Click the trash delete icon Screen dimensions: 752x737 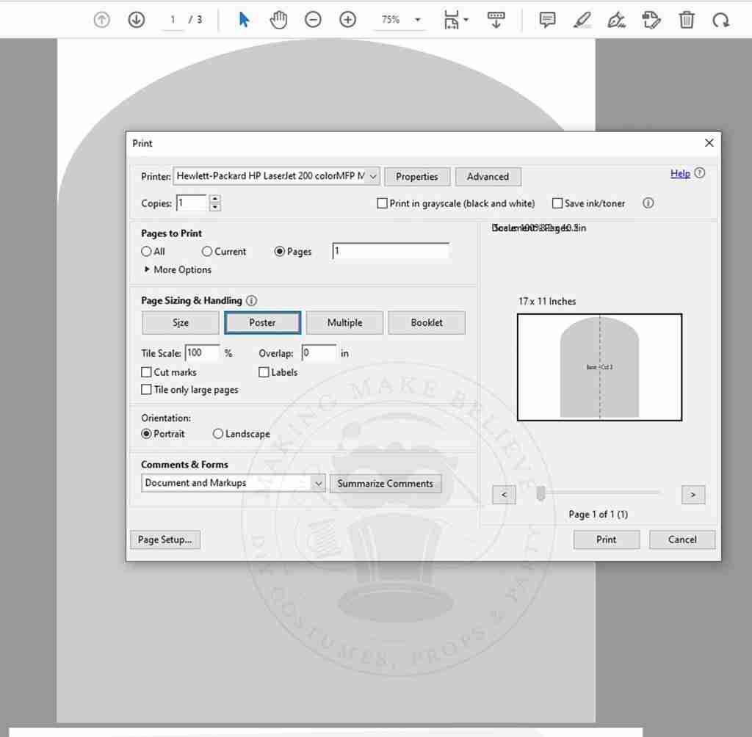[686, 20]
